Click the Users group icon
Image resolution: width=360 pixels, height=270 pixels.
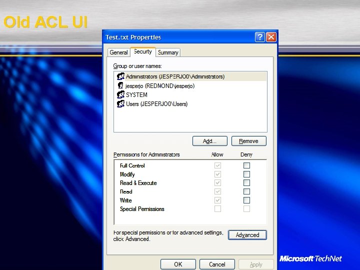coord(121,104)
